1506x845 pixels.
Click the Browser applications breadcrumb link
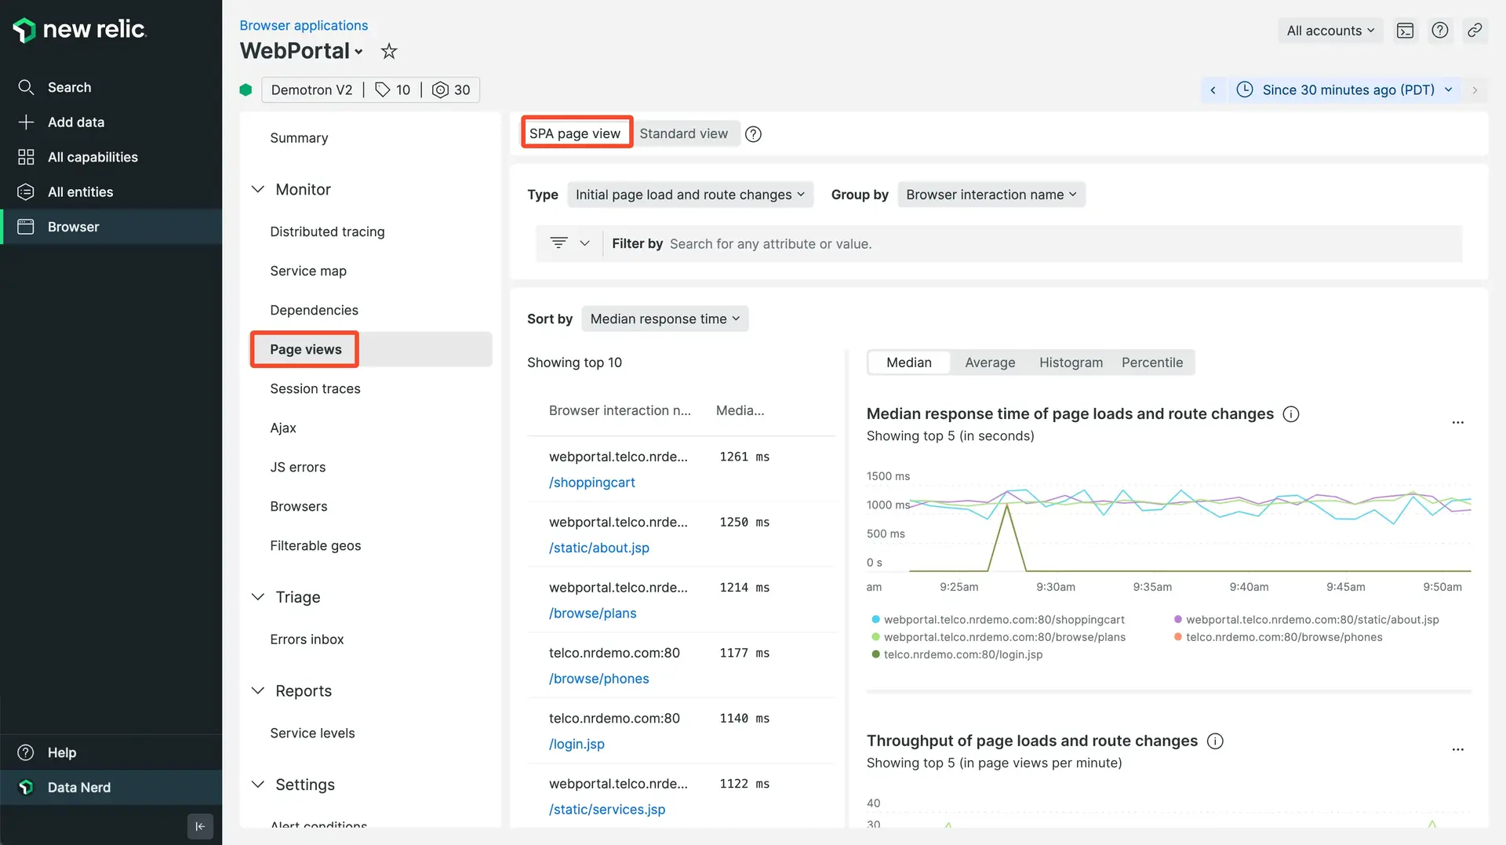coord(304,26)
